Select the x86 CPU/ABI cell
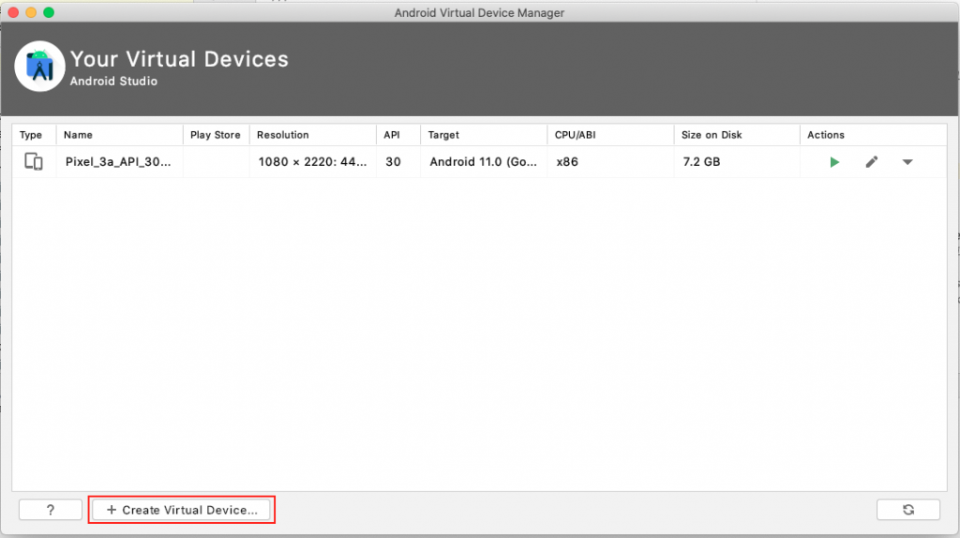This screenshot has width=960, height=538. pyautogui.click(x=610, y=161)
